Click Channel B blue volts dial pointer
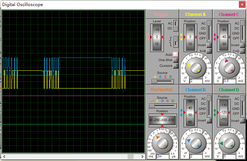 point(189,140)
